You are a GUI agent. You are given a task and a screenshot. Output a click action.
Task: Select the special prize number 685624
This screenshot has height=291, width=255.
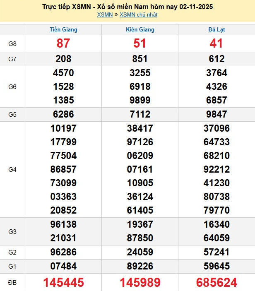(217, 283)
